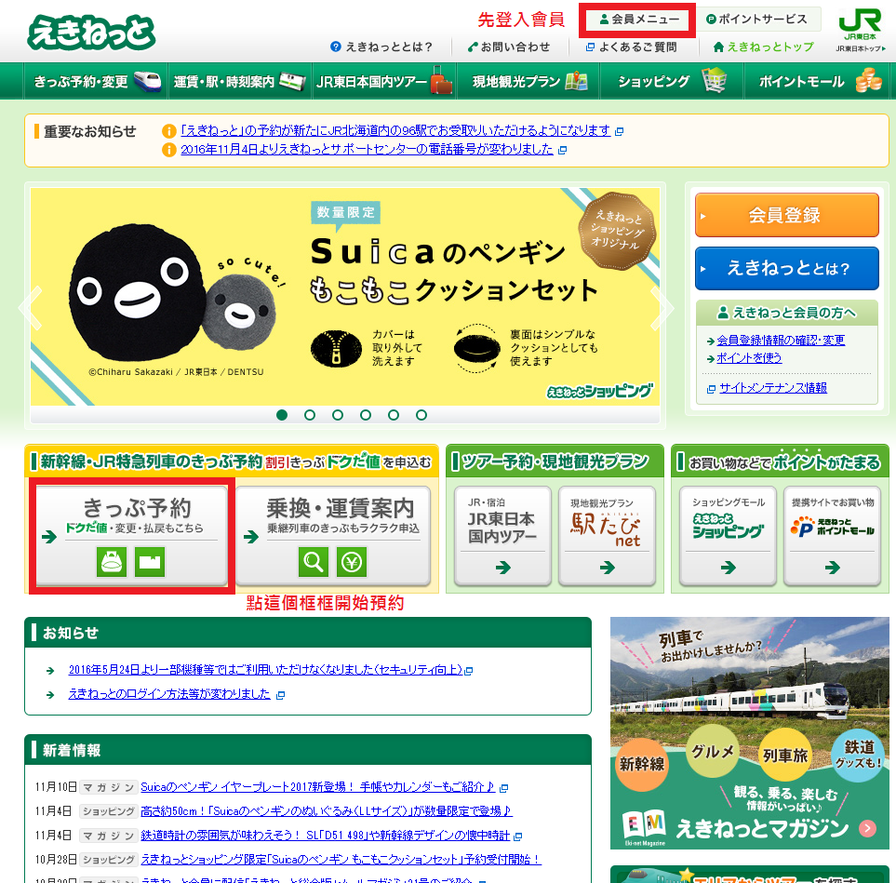This screenshot has height=883, width=896.
Task: Open えきねっとショッピング mall card
Action: [x=728, y=536]
